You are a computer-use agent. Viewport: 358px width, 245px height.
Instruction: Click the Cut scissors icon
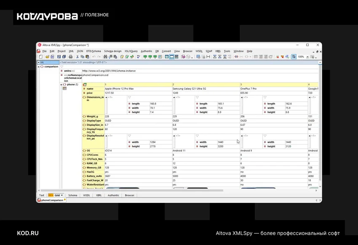point(77,57)
